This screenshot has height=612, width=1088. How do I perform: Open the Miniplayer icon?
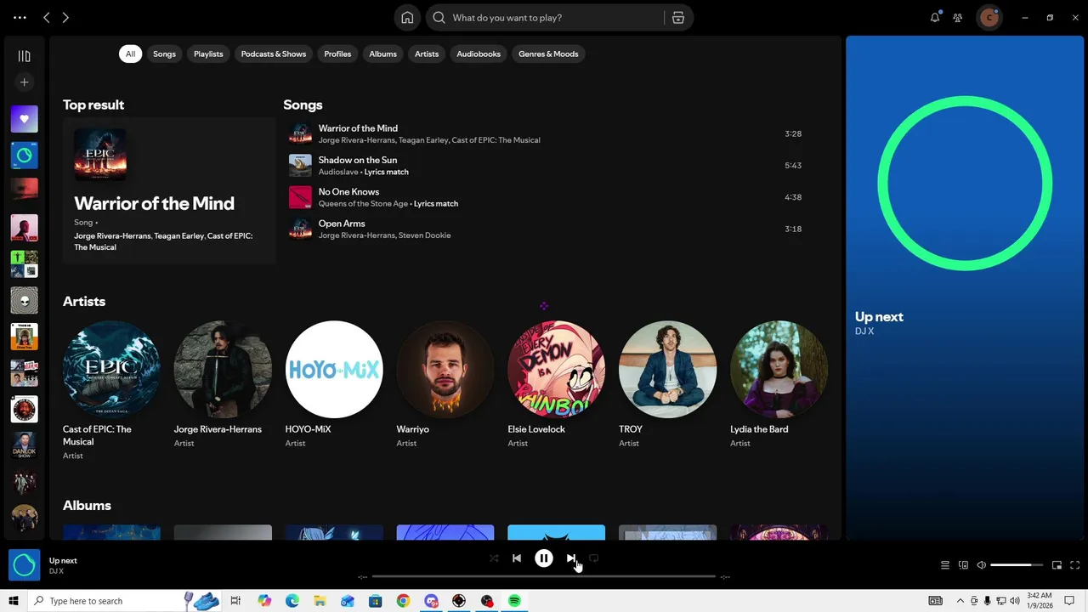(x=1057, y=565)
